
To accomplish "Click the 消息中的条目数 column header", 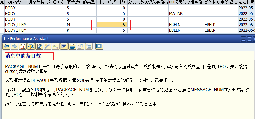I will coord(112,2).
